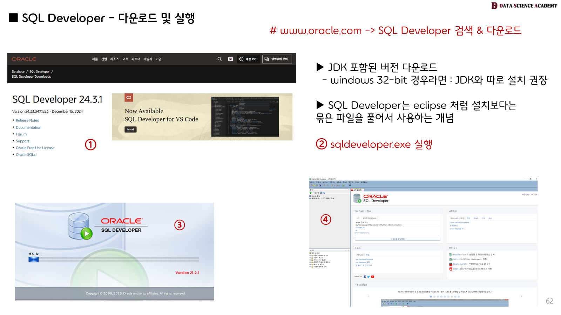Open the 편집 menu in SQL Developer
This screenshot has height=315, width=561.
tap(318, 182)
